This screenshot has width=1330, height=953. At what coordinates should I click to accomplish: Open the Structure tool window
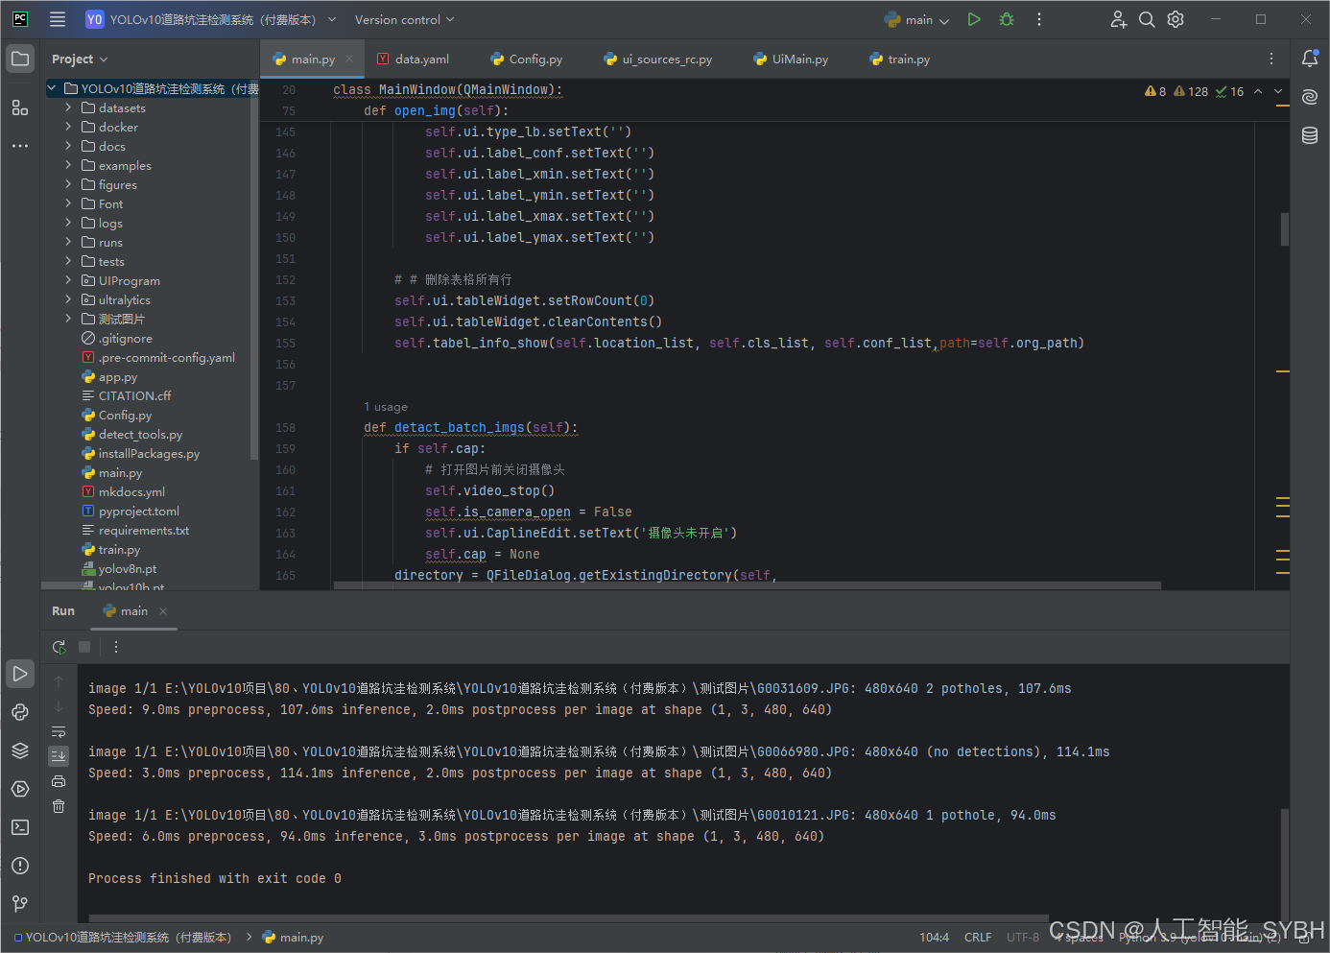[20, 107]
